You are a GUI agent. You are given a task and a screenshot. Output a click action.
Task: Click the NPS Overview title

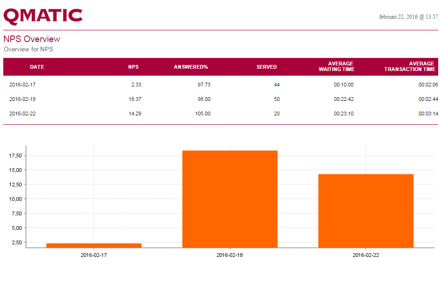point(32,39)
